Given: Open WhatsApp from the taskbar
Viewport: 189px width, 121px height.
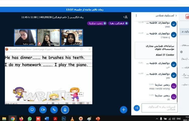Looking at the screenshot, I should pyautogui.click(x=30, y=118).
